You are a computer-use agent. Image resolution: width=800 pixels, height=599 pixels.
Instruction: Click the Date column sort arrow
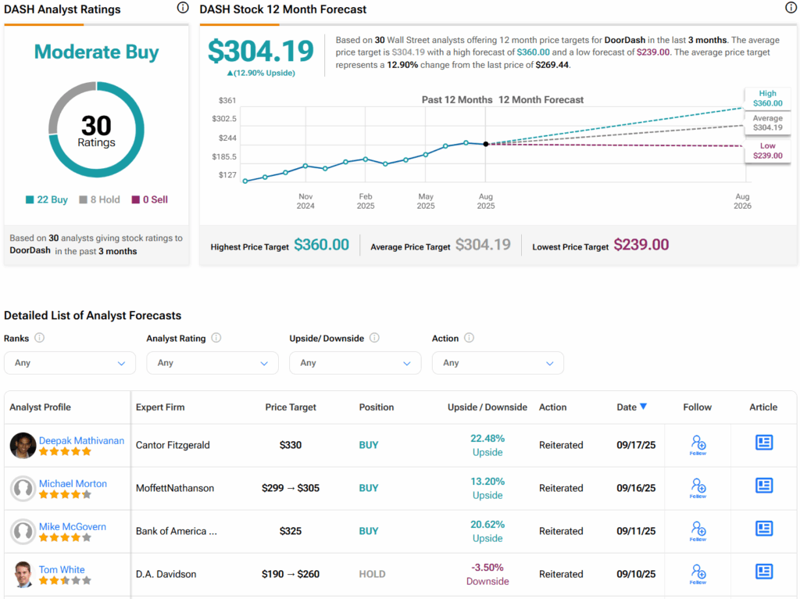pos(644,407)
